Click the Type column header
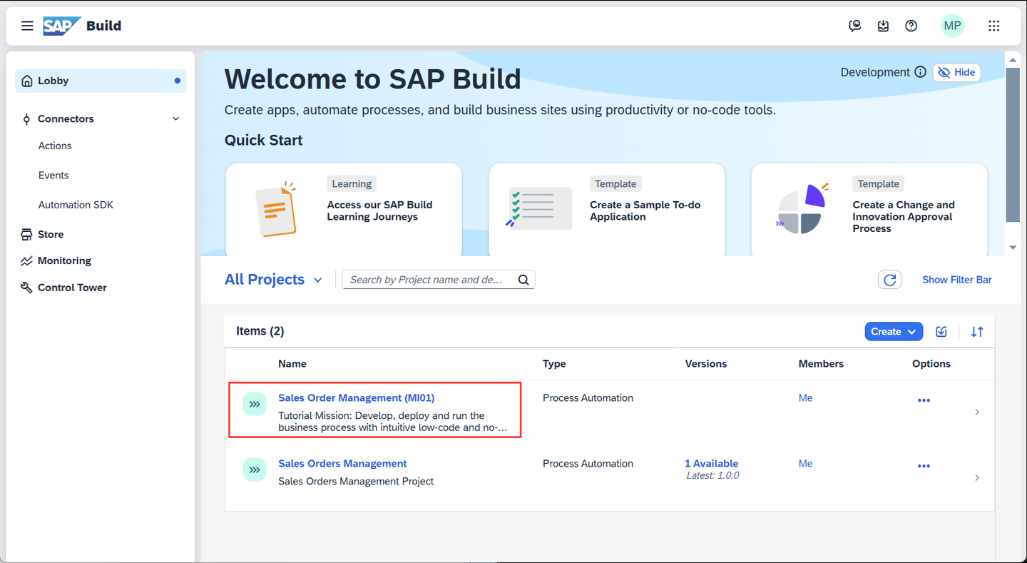The height and width of the screenshot is (563, 1027). [554, 363]
